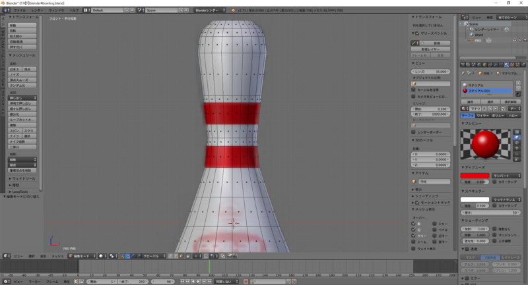528x285 pixels.
Task: Open the 押し出し extrude dropdown
Action: coord(22,97)
